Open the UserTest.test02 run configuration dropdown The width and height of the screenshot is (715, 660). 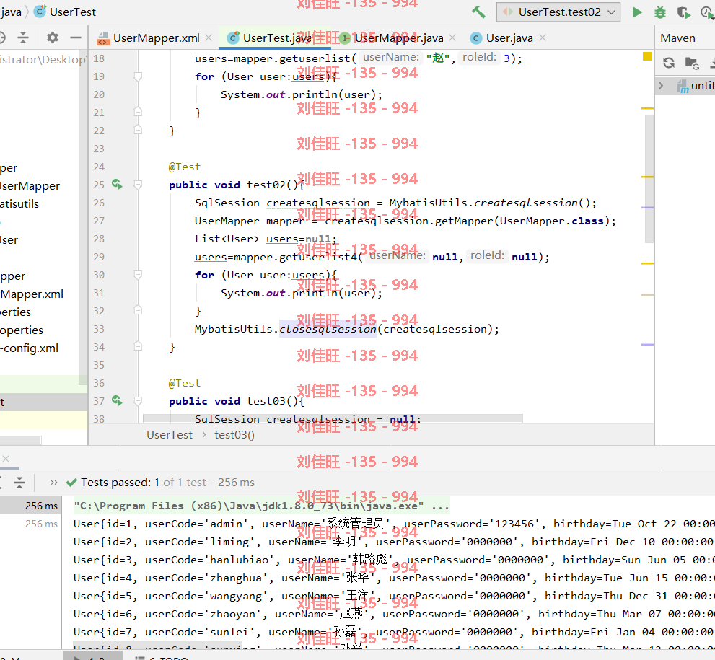[x=558, y=12]
